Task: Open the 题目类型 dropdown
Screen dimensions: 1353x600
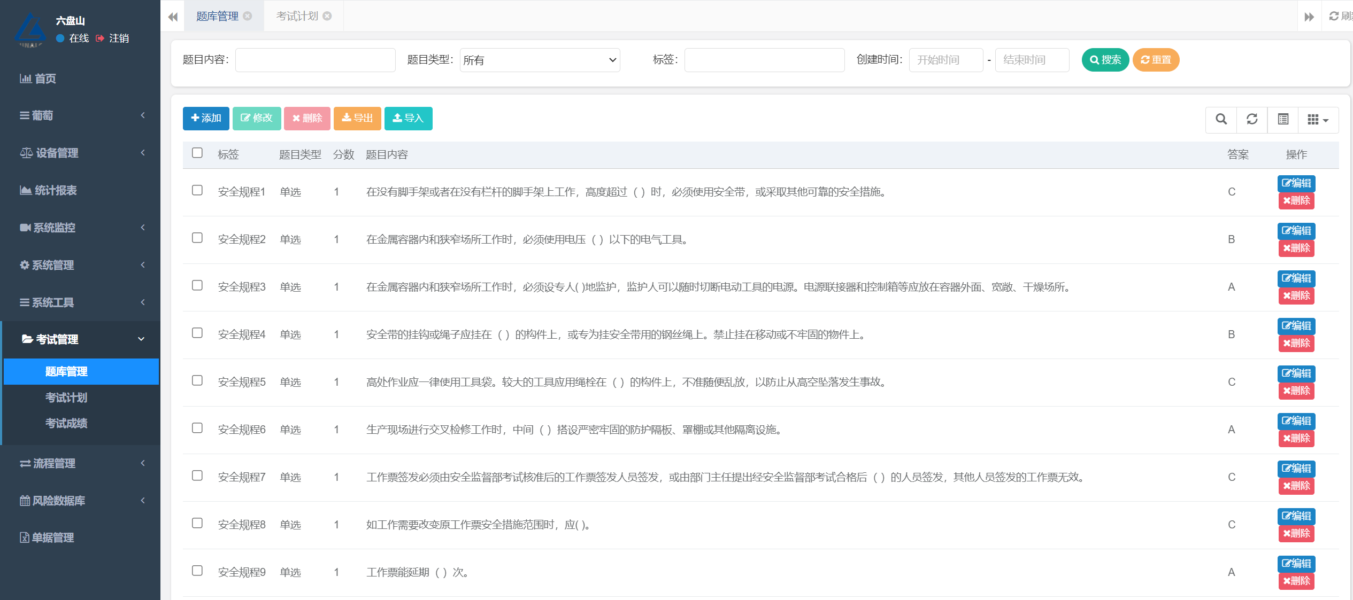Action: point(540,60)
